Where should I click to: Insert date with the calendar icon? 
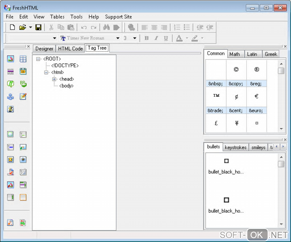tap(23, 71)
